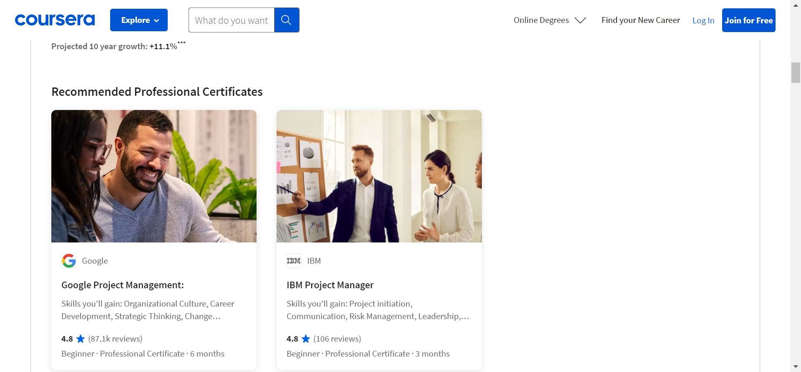
Task: Click the scrollbar down arrow
Action: 796,367
